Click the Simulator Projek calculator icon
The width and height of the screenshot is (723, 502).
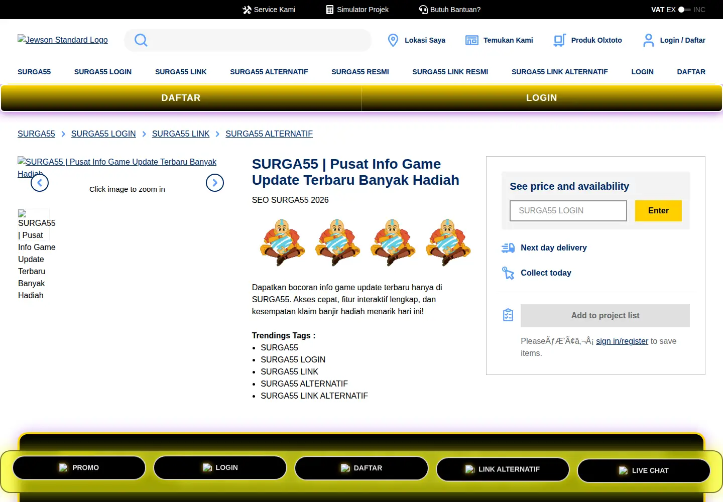click(x=330, y=10)
